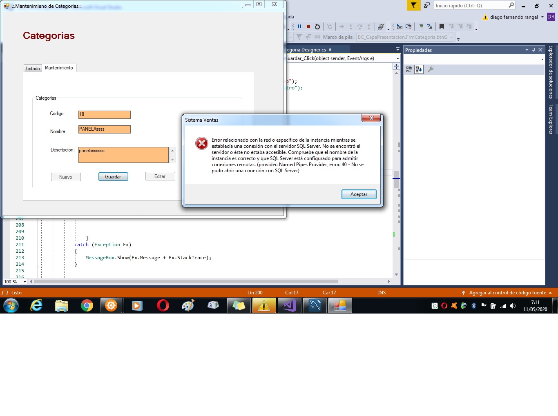Click the Step Over arrow icon
The height and width of the screenshot is (416, 558).
point(360,27)
